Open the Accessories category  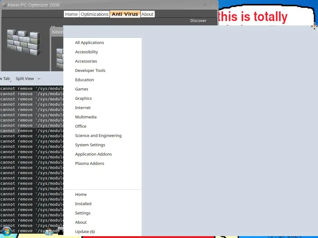[102, 61]
